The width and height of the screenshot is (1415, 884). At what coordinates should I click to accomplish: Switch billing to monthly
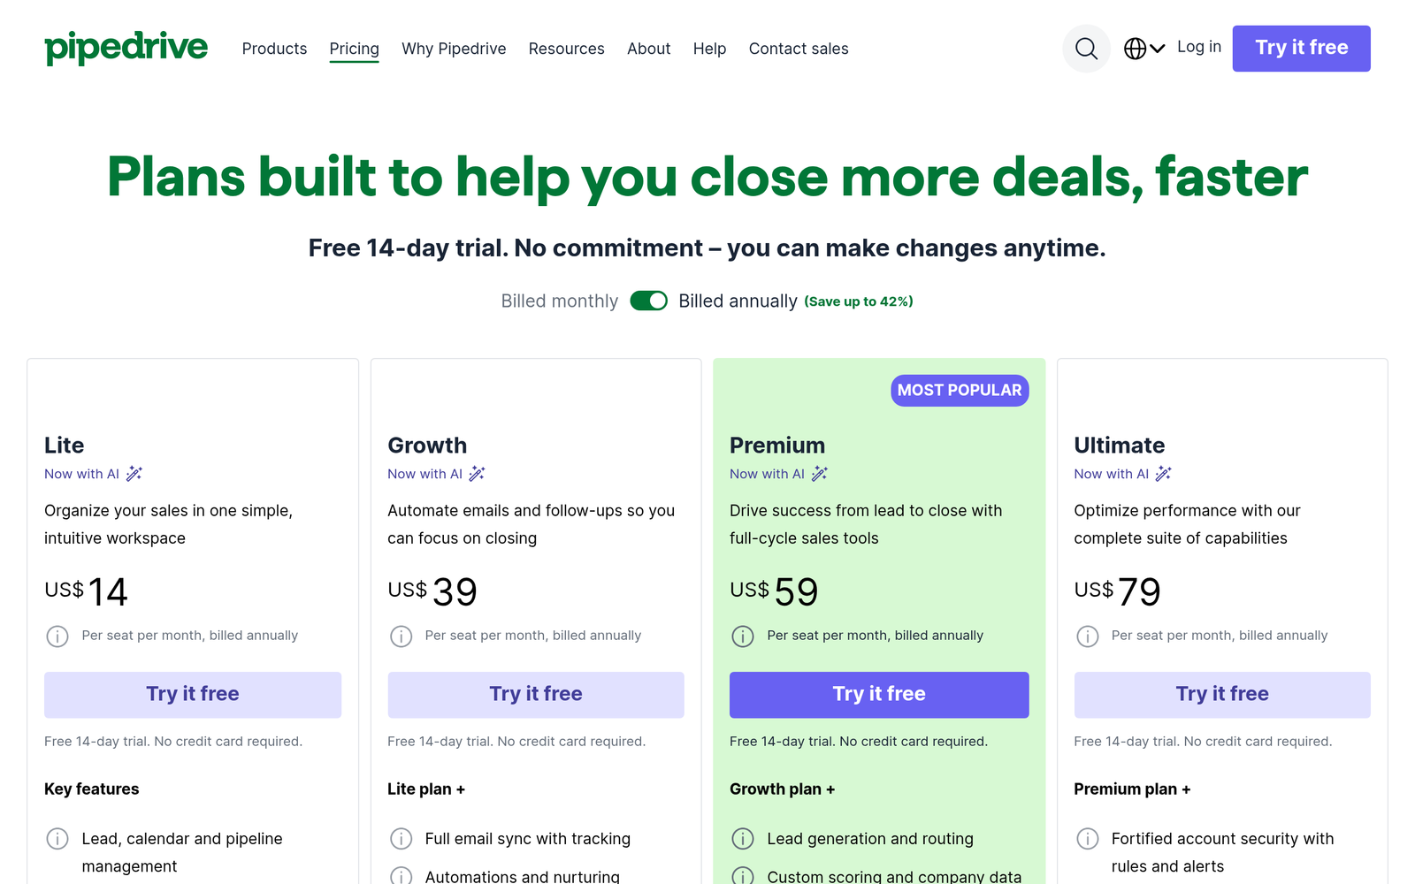click(648, 301)
